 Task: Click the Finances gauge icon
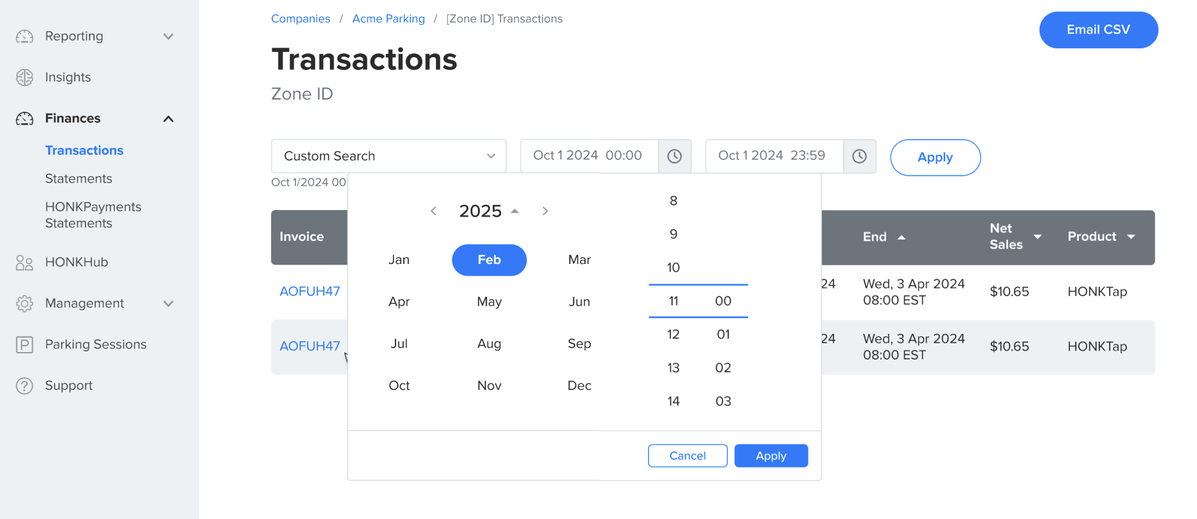24,119
